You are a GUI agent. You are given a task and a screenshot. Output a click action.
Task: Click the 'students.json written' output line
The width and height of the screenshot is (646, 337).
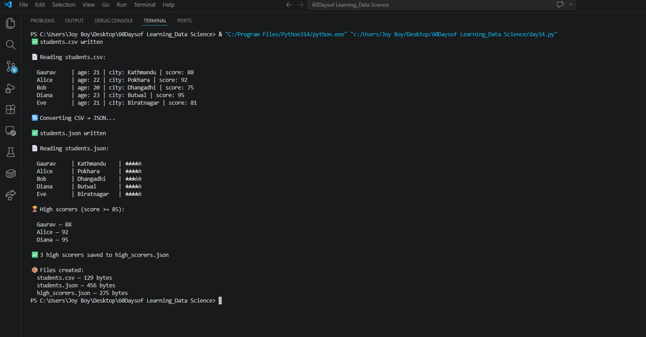coord(69,133)
